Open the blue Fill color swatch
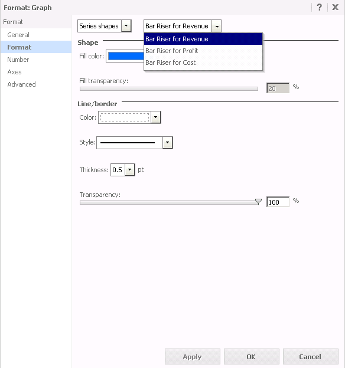Image resolution: width=345 pixels, height=368 pixels. click(126, 56)
